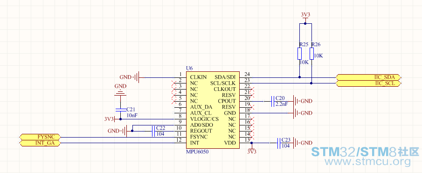The width and height of the screenshot is (422, 173).
Task: Click the REGOUT pin name
Action: click(201, 131)
